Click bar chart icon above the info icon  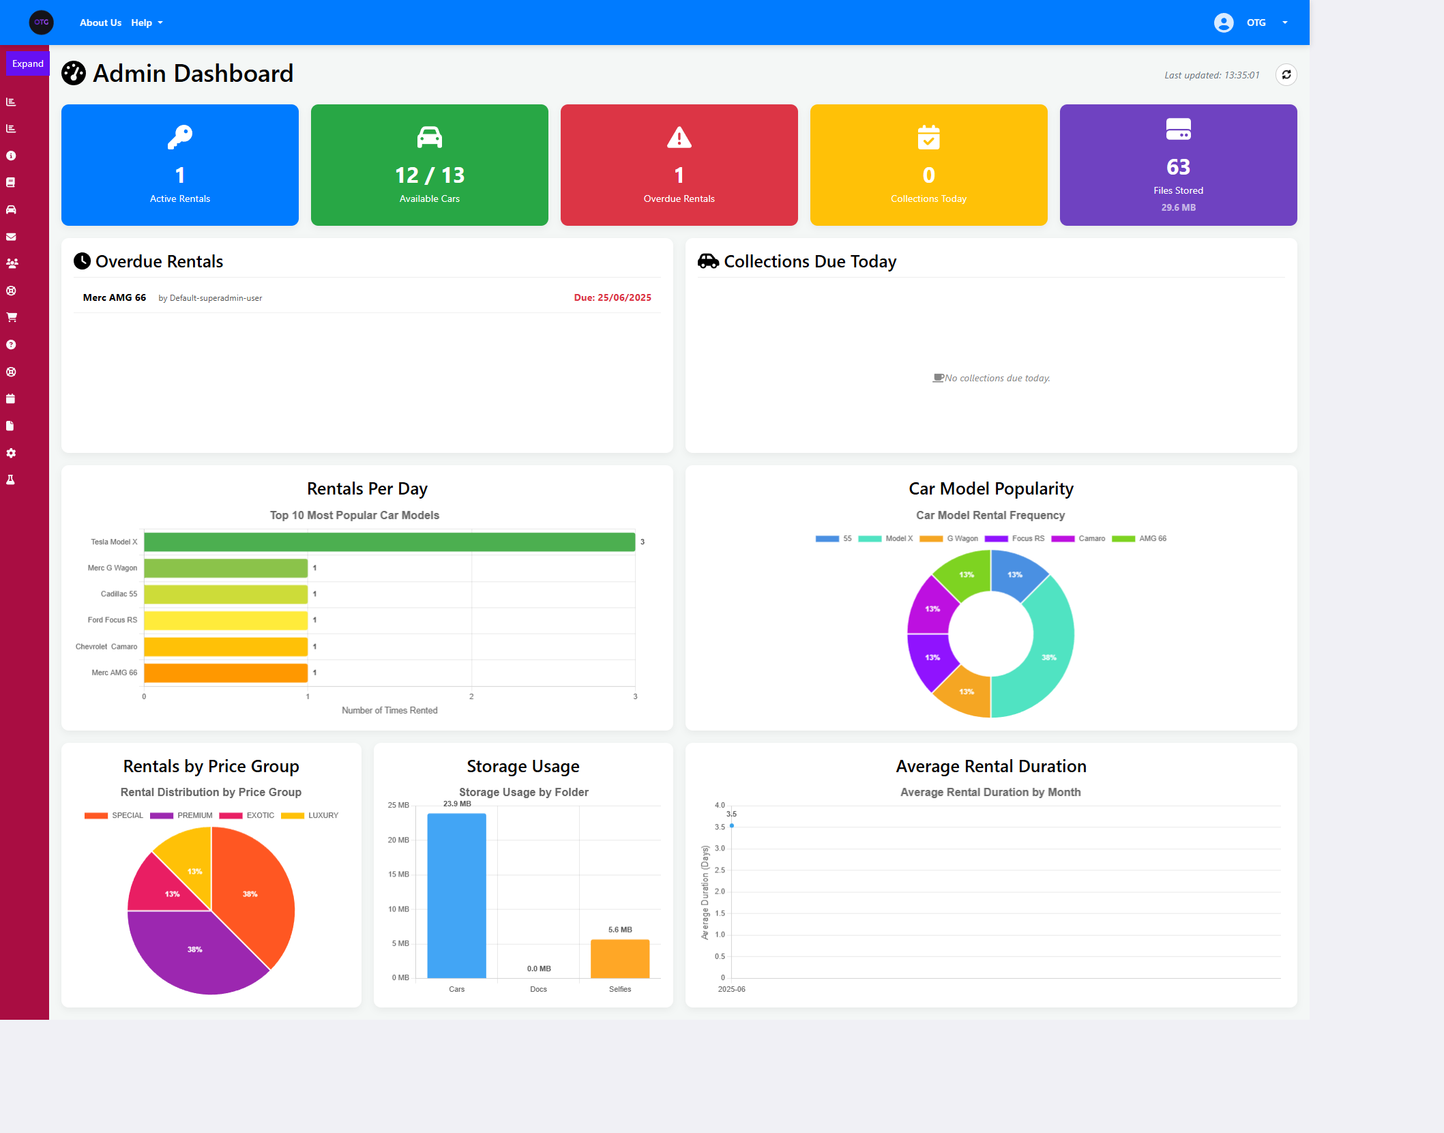coord(11,128)
